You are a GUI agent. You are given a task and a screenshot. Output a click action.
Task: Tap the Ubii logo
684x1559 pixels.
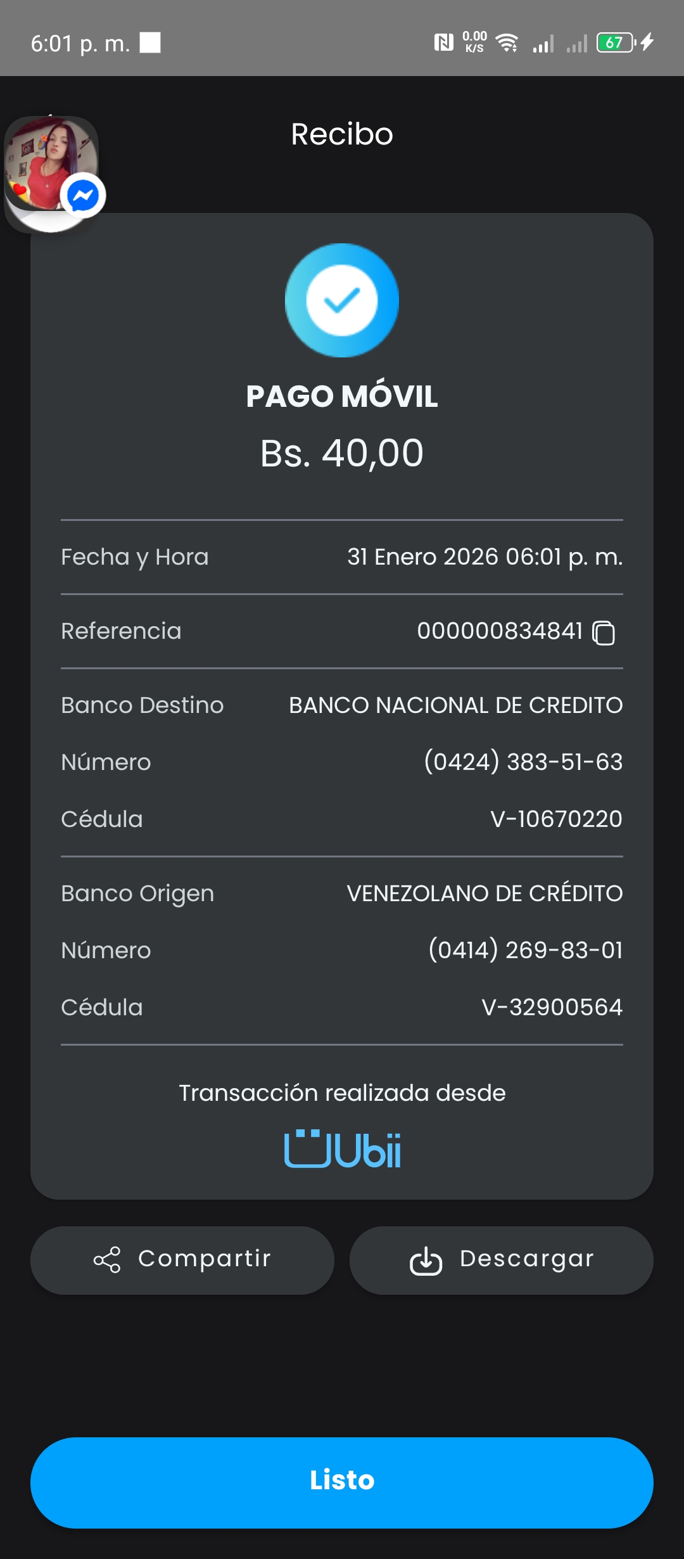(x=342, y=1148)
